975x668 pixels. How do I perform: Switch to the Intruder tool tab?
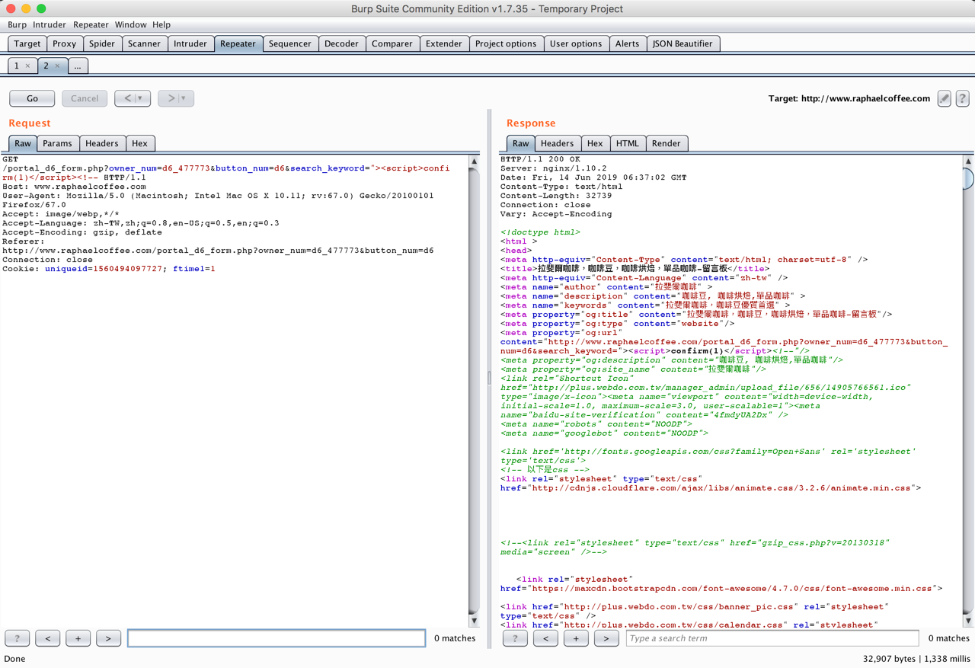tap(190, 43)
